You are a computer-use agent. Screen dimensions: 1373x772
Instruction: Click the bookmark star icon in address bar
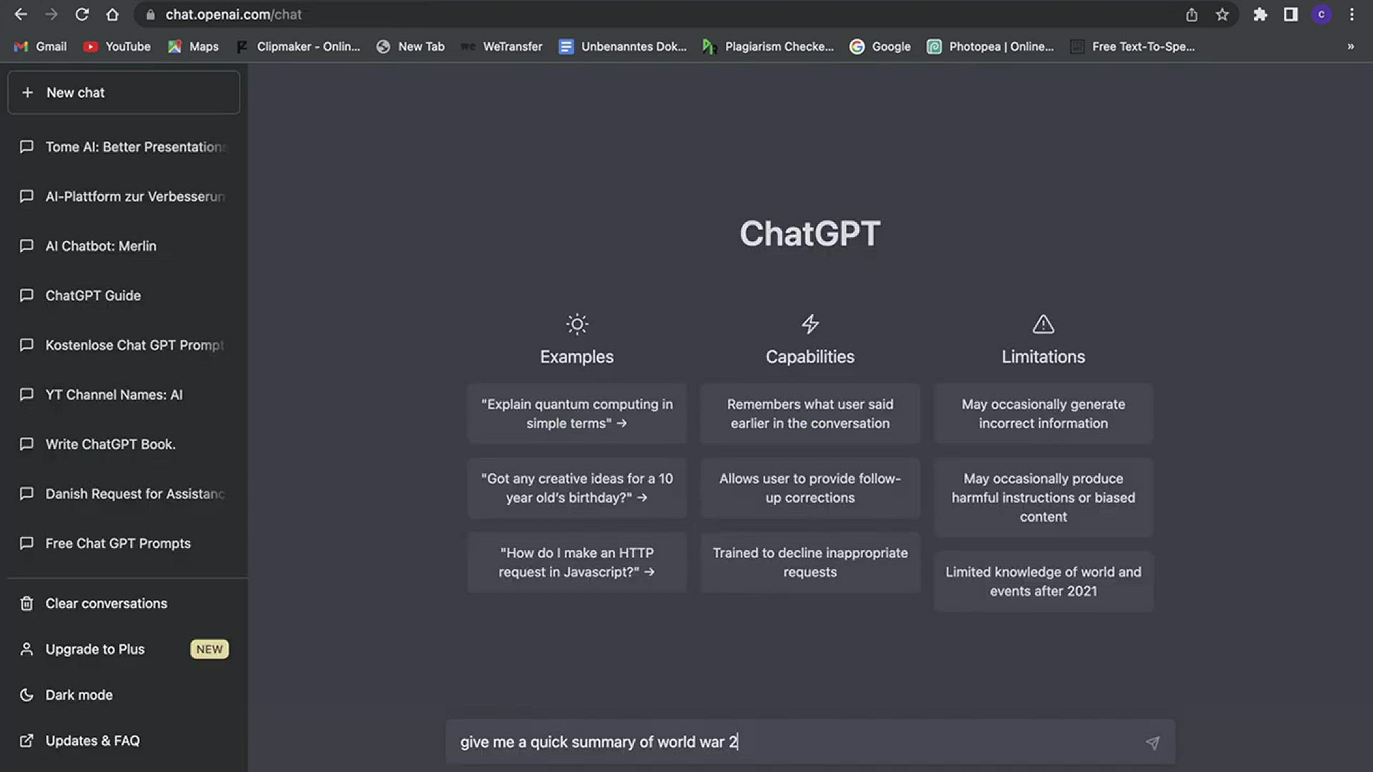1222,14
